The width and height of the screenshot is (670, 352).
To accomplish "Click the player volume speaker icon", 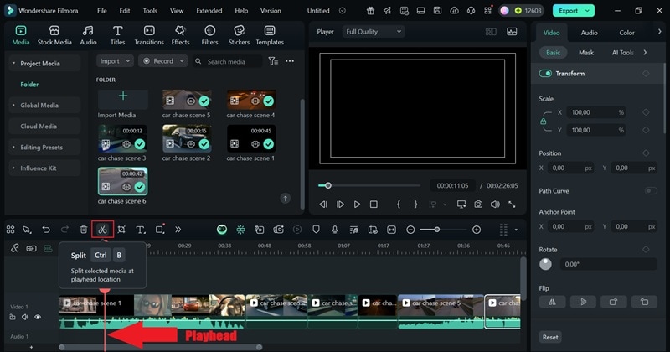I will coord(495,204).
